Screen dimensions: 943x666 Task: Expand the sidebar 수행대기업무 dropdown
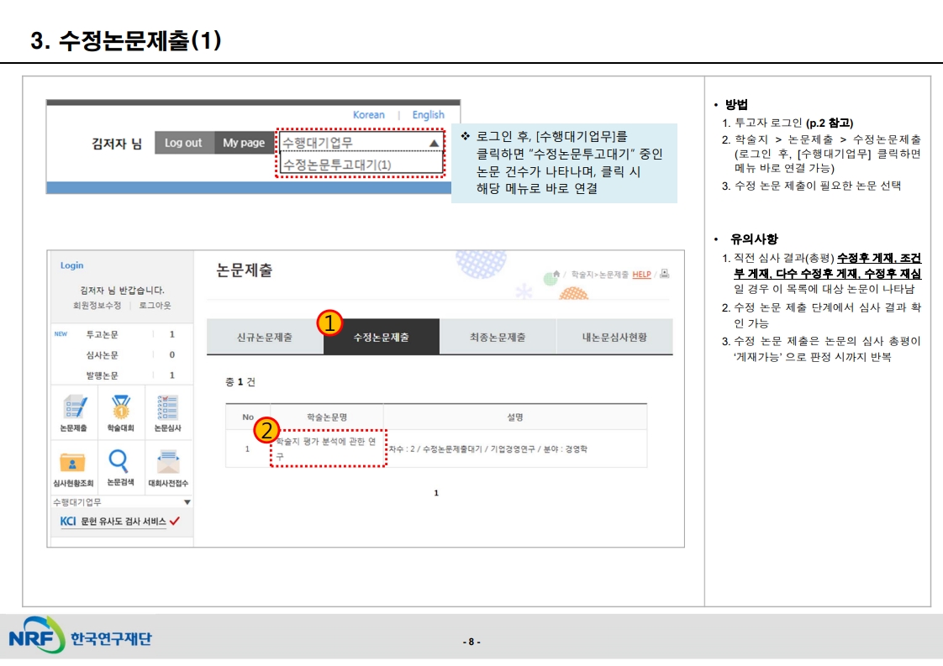(x=122, y=502)
